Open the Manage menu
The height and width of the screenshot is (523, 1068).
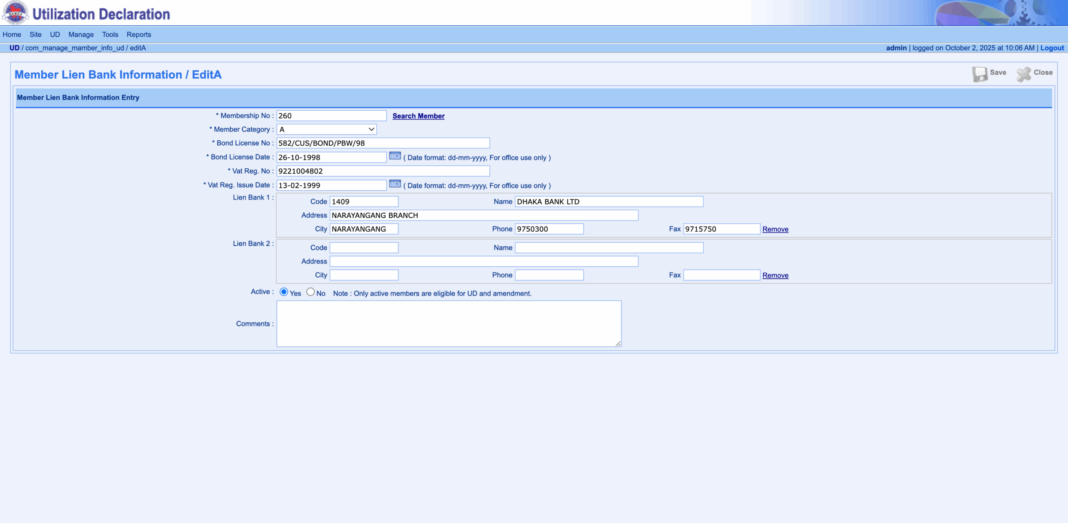point(81,35)
